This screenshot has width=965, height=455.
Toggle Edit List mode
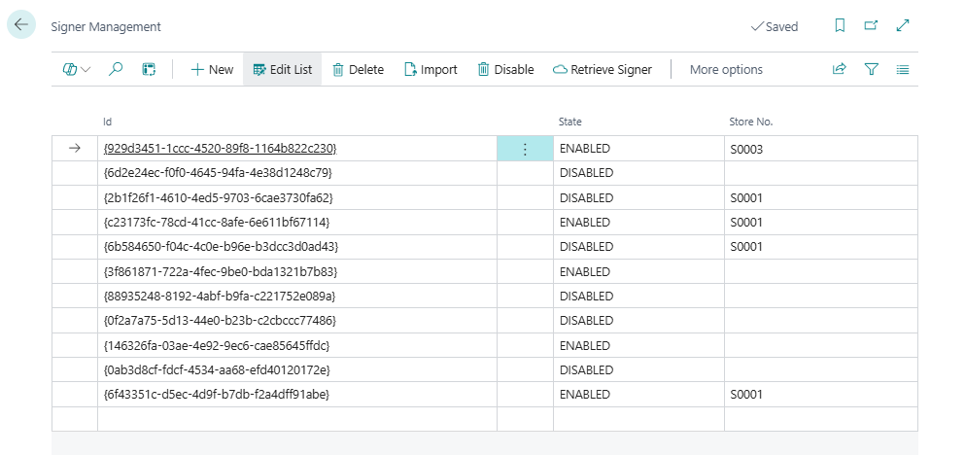282,69
